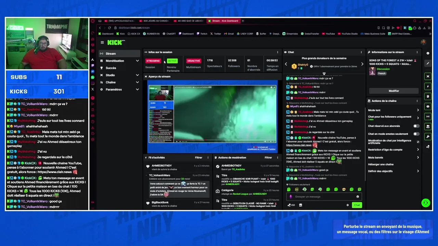Click the Modifier button for stream info
Screen dimensions: 438x246
394,91
